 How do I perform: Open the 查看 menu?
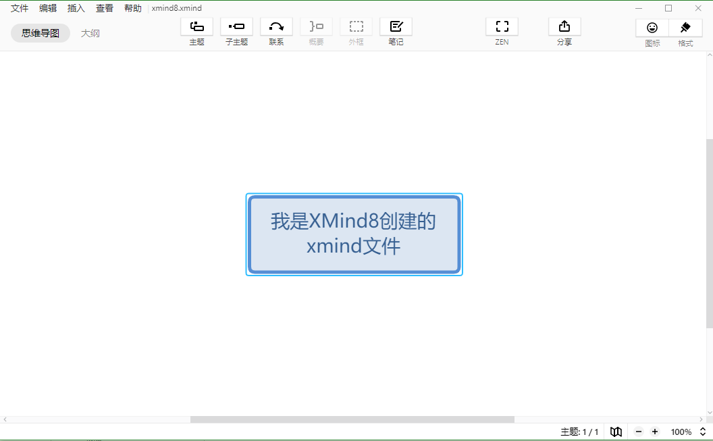(104, 8)
